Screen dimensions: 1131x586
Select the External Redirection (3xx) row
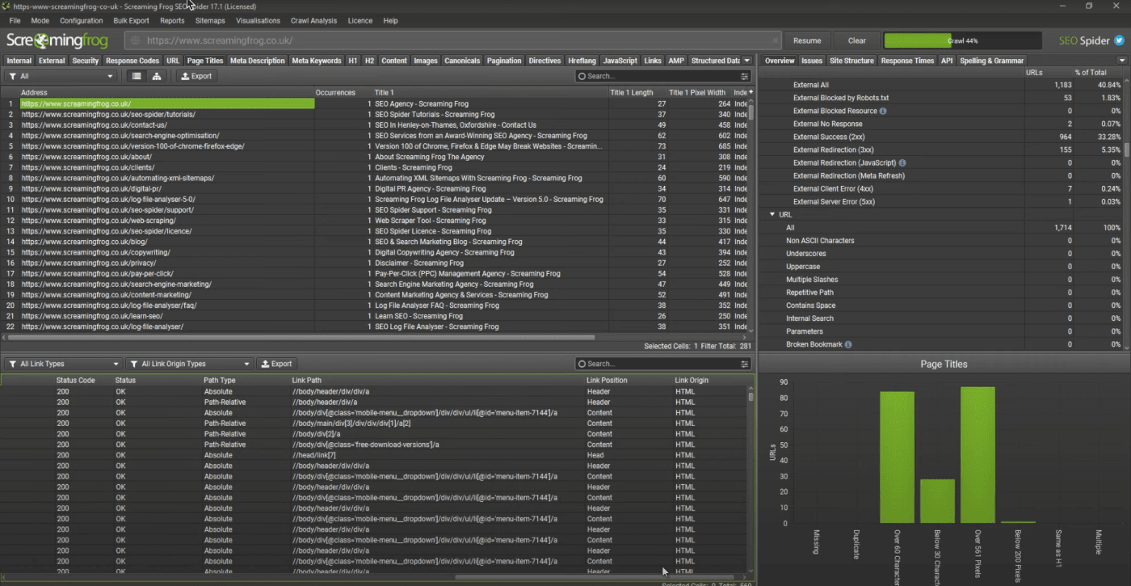pos(942,150)
